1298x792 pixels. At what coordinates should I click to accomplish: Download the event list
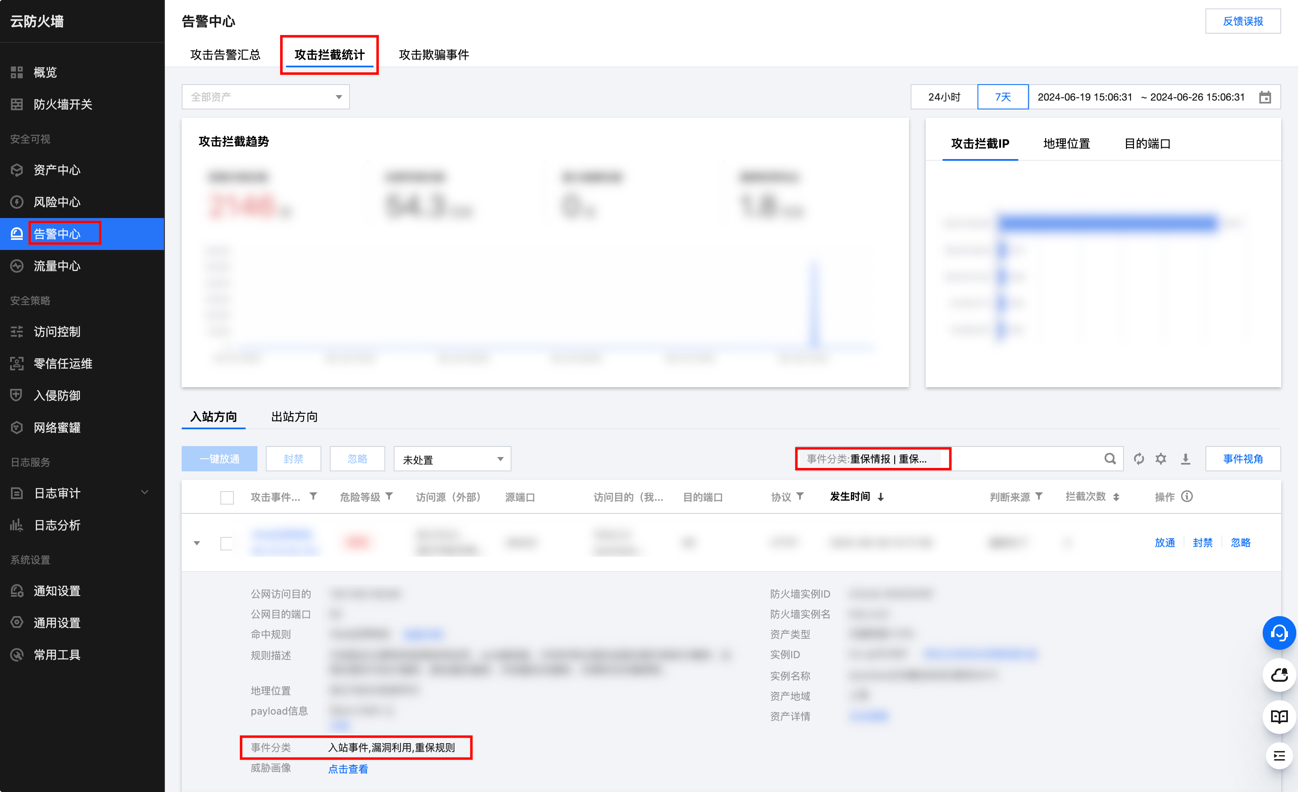1185,459
